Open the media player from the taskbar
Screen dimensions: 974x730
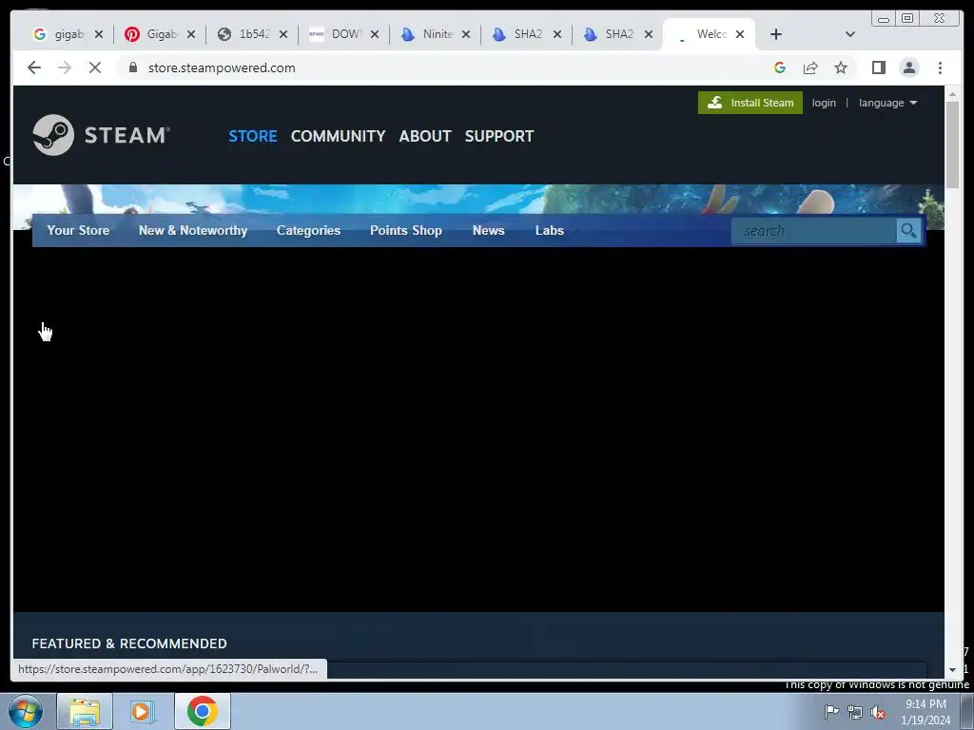point(143,711)
